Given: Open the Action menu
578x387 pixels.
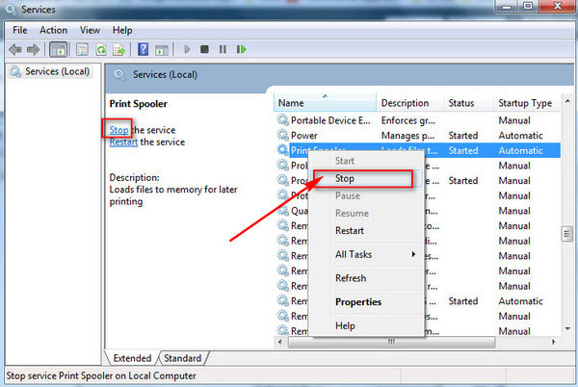Looking at the screenshot, I should click(54, 30).
